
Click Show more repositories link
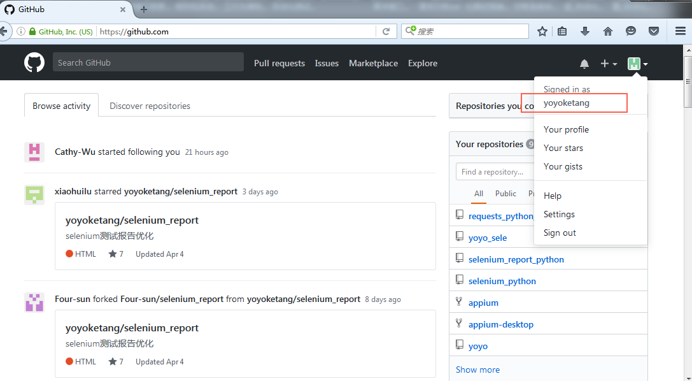coord(477,370)
